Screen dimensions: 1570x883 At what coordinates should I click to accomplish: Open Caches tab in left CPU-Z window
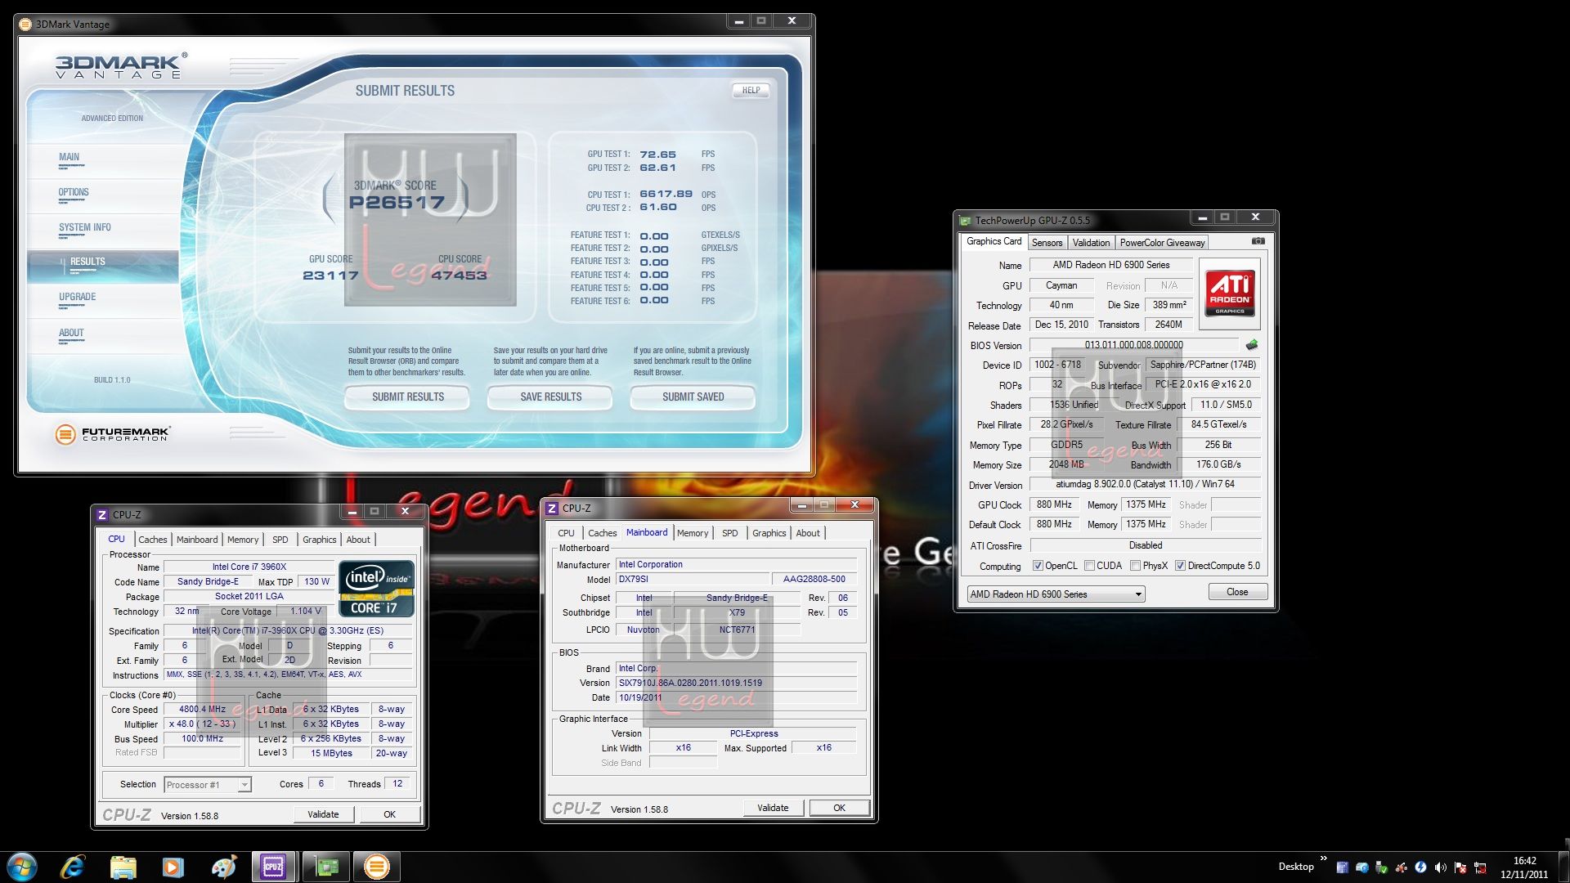pyautogui.click(x=152, y=540)
